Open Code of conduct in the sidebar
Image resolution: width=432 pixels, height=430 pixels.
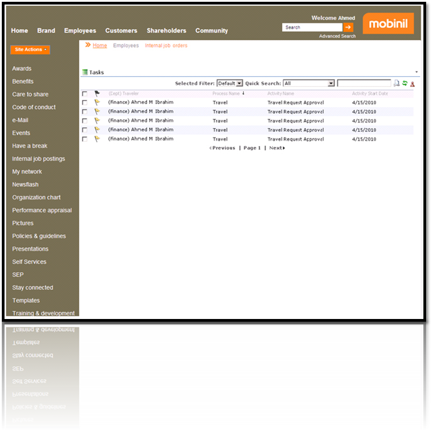34,107
